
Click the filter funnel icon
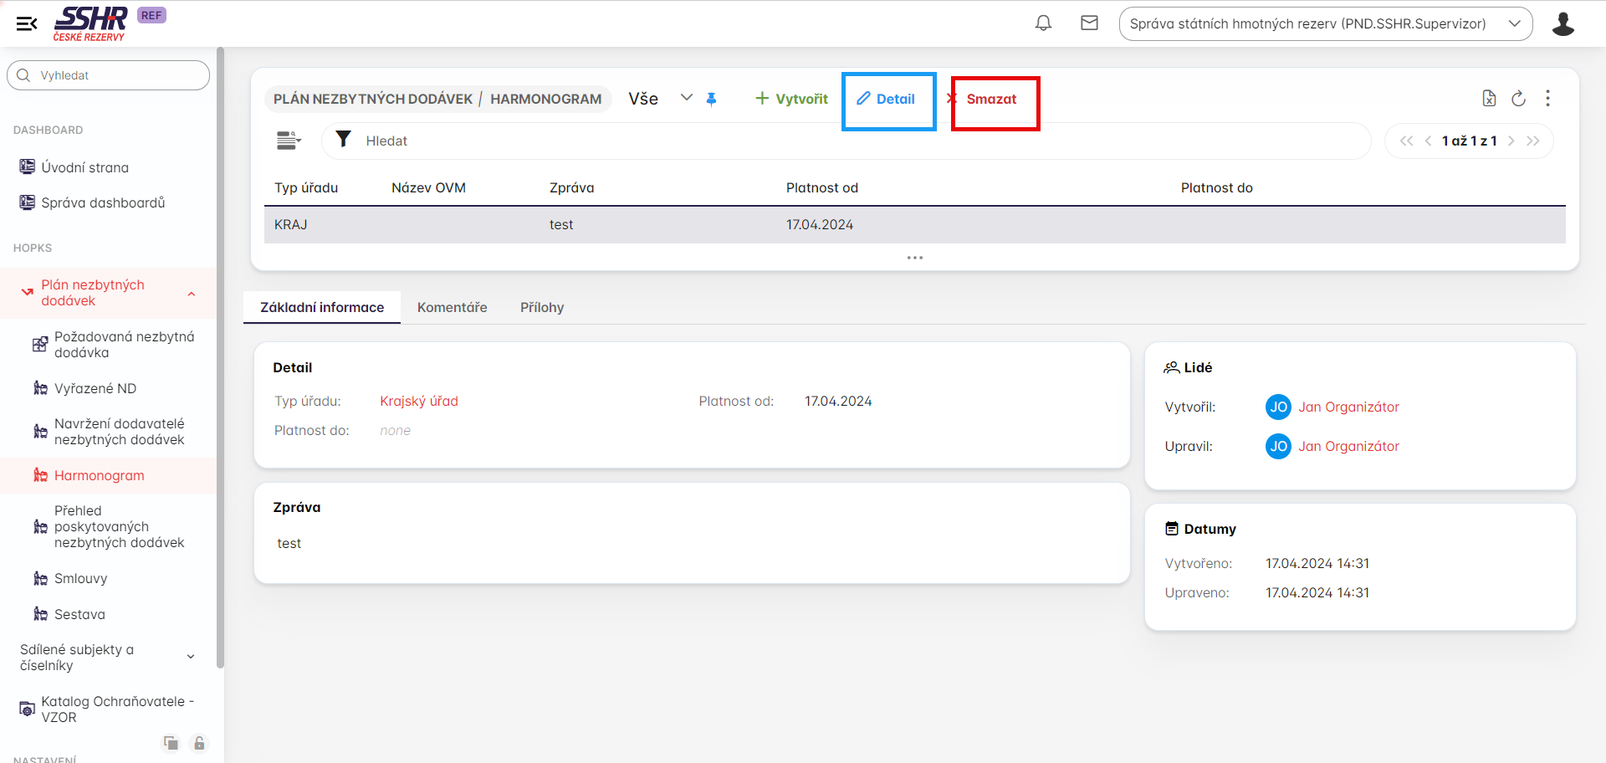(343, 140)
